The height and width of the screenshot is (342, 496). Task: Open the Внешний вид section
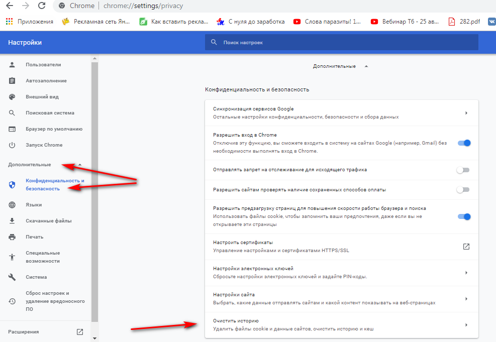pos(42,97)
